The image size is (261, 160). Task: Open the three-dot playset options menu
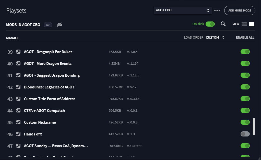tap(217, 10)
